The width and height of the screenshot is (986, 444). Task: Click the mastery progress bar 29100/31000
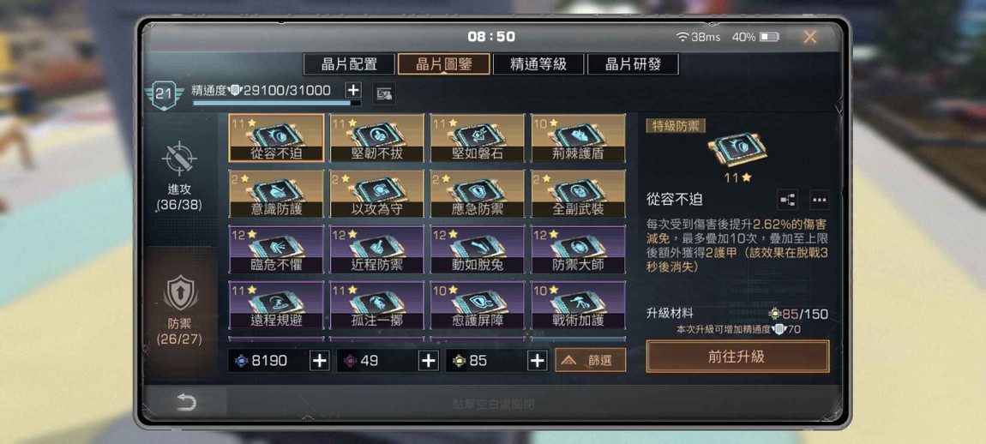point(277,103)
